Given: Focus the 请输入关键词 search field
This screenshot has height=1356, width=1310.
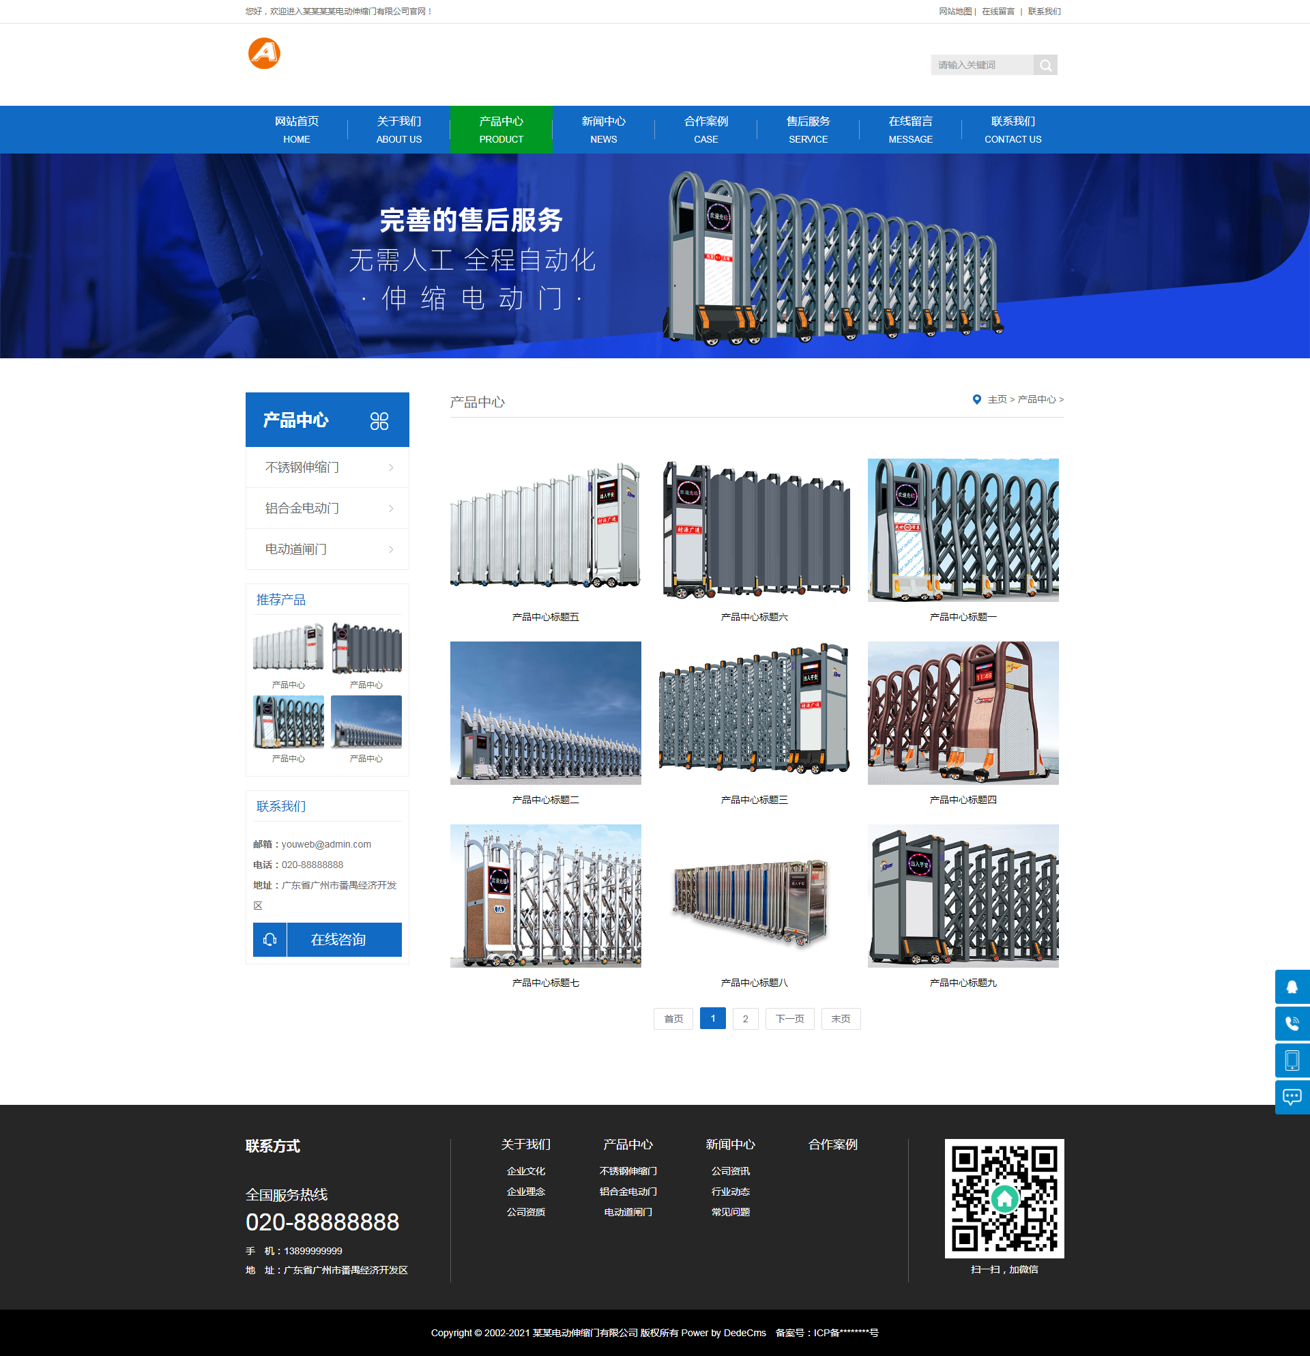Looking at the screenshot, I should pyautogui.click(x=982, y=65).
